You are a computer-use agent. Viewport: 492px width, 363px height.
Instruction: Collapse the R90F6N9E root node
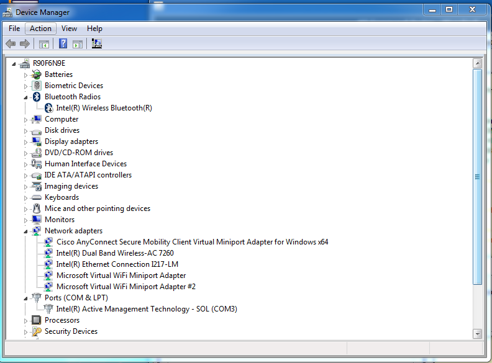(x=14, y=64)
